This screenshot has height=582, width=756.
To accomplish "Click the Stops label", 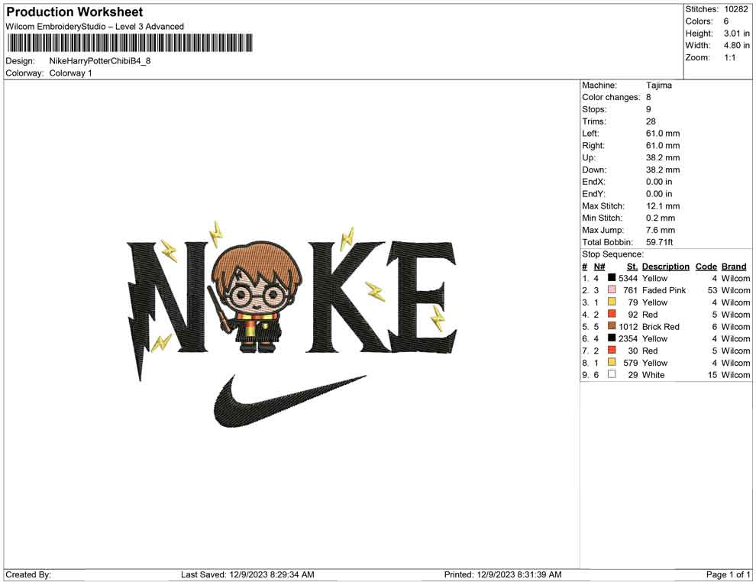I will pos(594,109).
